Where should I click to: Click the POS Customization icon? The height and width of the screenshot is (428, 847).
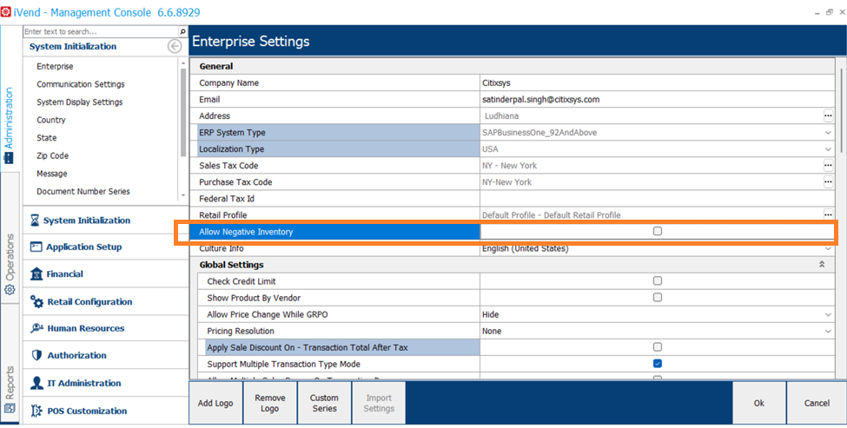[36, 411]
